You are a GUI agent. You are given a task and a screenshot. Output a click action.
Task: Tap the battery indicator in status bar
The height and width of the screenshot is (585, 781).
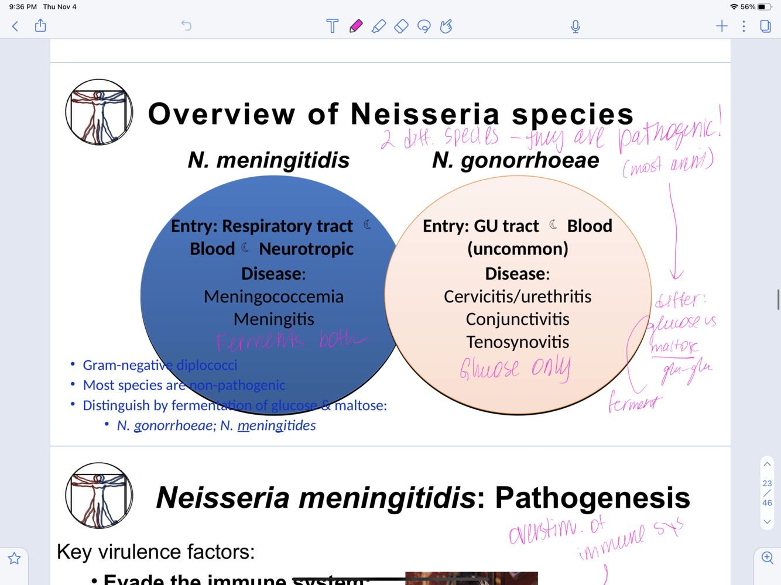765,7
